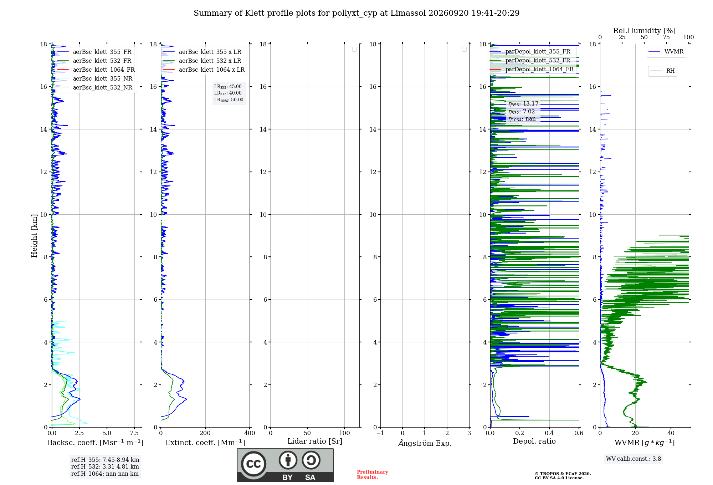Click the 'Lidar ratio [Sr]' axis label
Screen dimensions: 713x485
(x=315, y=441)
